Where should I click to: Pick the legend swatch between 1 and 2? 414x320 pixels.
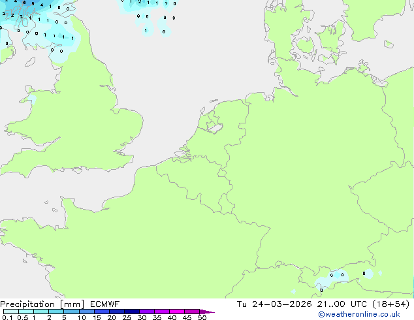[x=41, y=312]
